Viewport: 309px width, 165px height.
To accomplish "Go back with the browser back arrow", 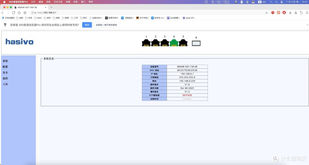I will click(x=3, y=13).
